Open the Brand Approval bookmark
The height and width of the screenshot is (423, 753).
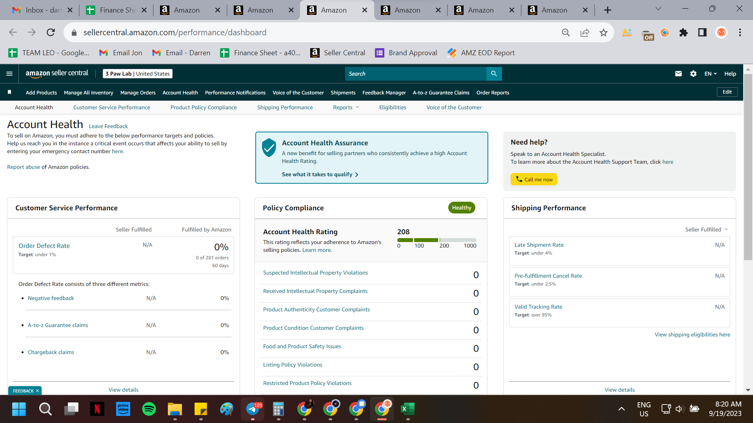click(406, 53)
